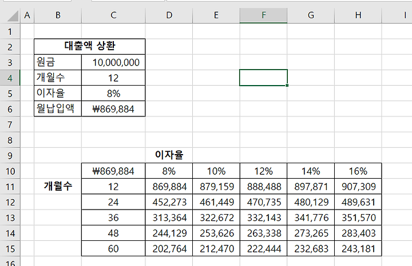Select row 13 header
Image resolution: width=412 pixels, height=266 pixels.
point(10,217)
